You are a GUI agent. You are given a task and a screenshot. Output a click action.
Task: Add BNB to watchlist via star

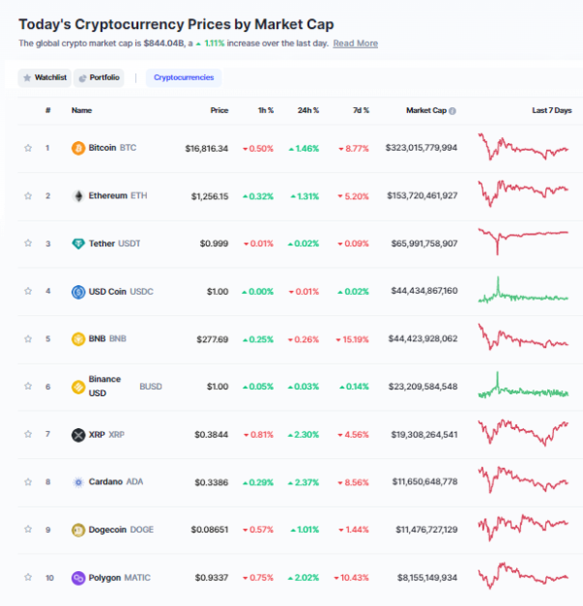pyautogui.click(x=28, y=339)
